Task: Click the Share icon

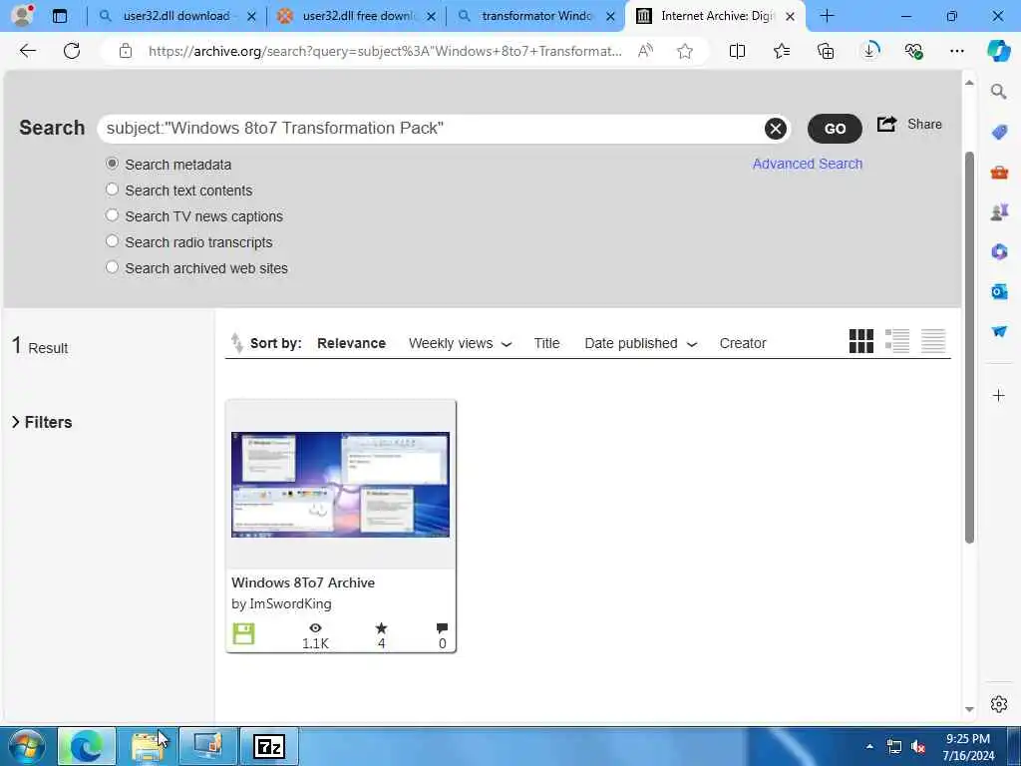Action: tap(886, 124)
